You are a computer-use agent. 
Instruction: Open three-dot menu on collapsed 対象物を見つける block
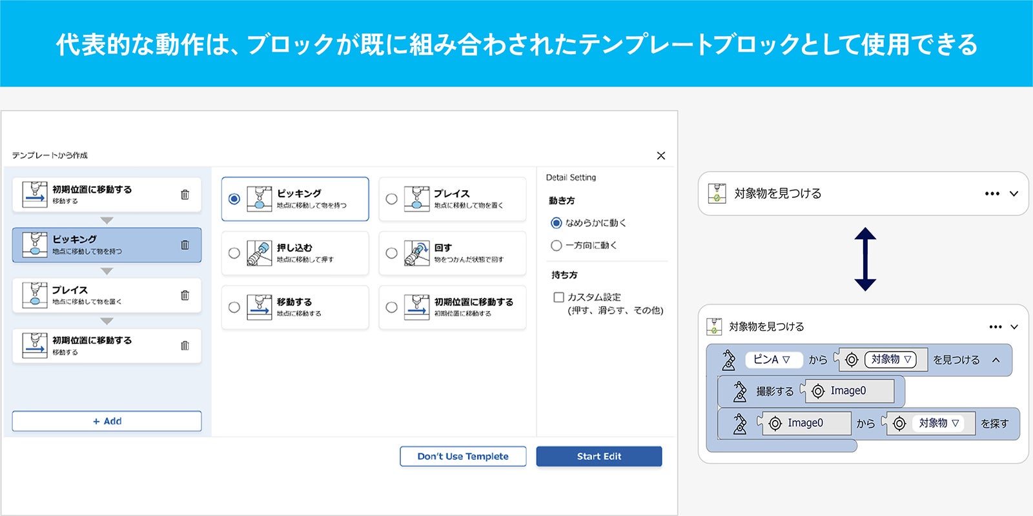[x=992, y=193]
